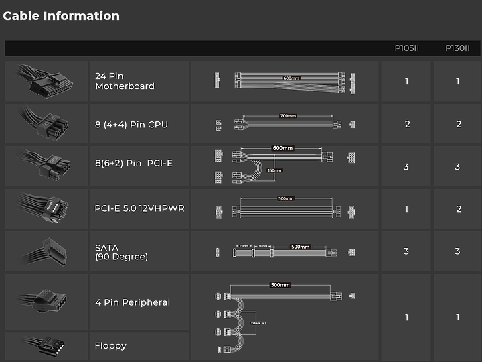Screen dimensions: 482x362
Task: Select the P130II column header
Action: pyautogui.click(x=457, y=48)
